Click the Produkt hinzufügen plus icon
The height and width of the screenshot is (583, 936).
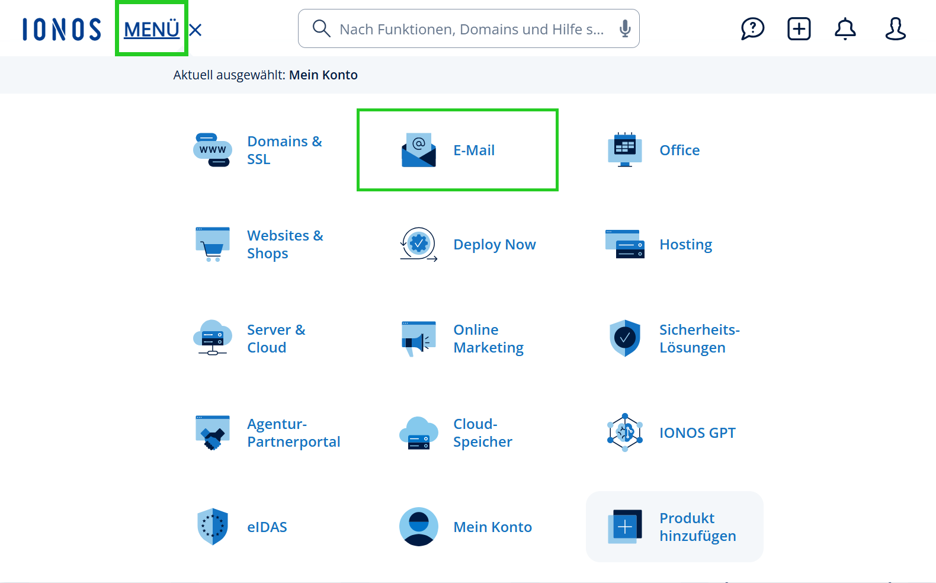click(624, 526)
